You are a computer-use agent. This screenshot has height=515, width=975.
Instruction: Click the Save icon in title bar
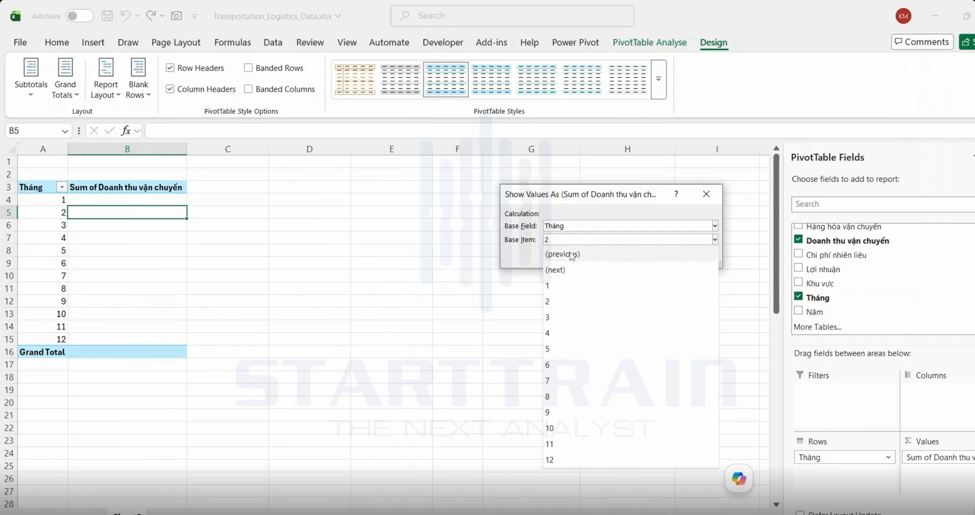click(107, 16)
